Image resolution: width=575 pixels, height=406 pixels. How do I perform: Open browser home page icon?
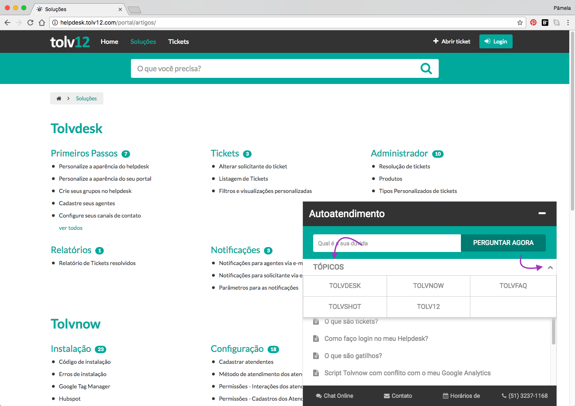(42, 23)
